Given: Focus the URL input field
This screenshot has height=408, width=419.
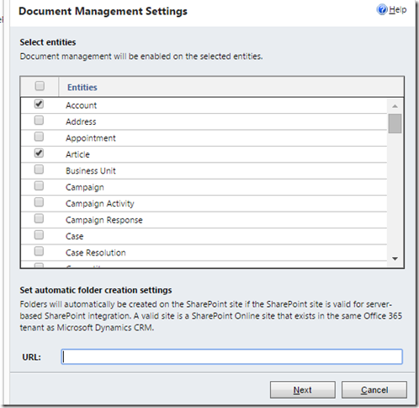Looking at the screenshot, I should point(231,357).
